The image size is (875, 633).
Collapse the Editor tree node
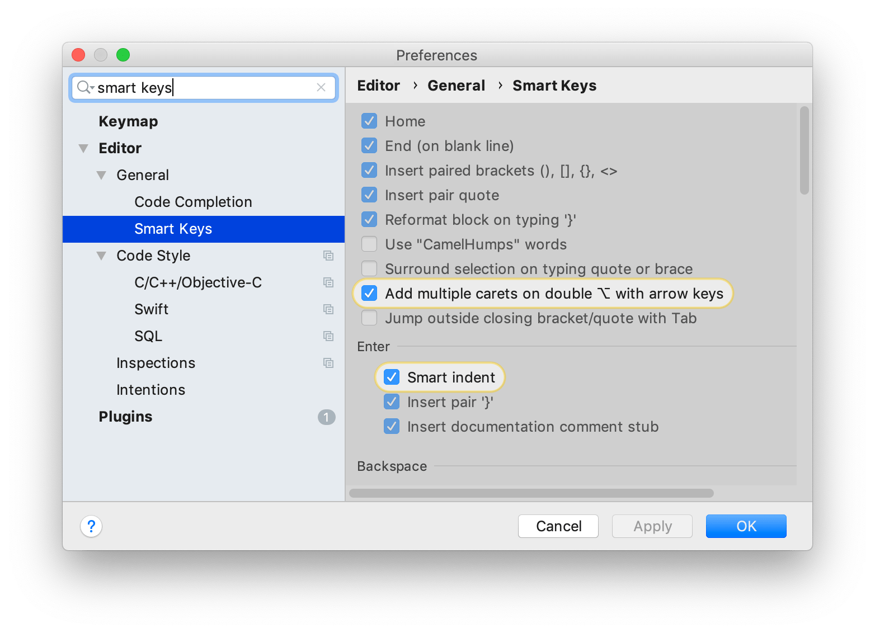tap(83, 148)
